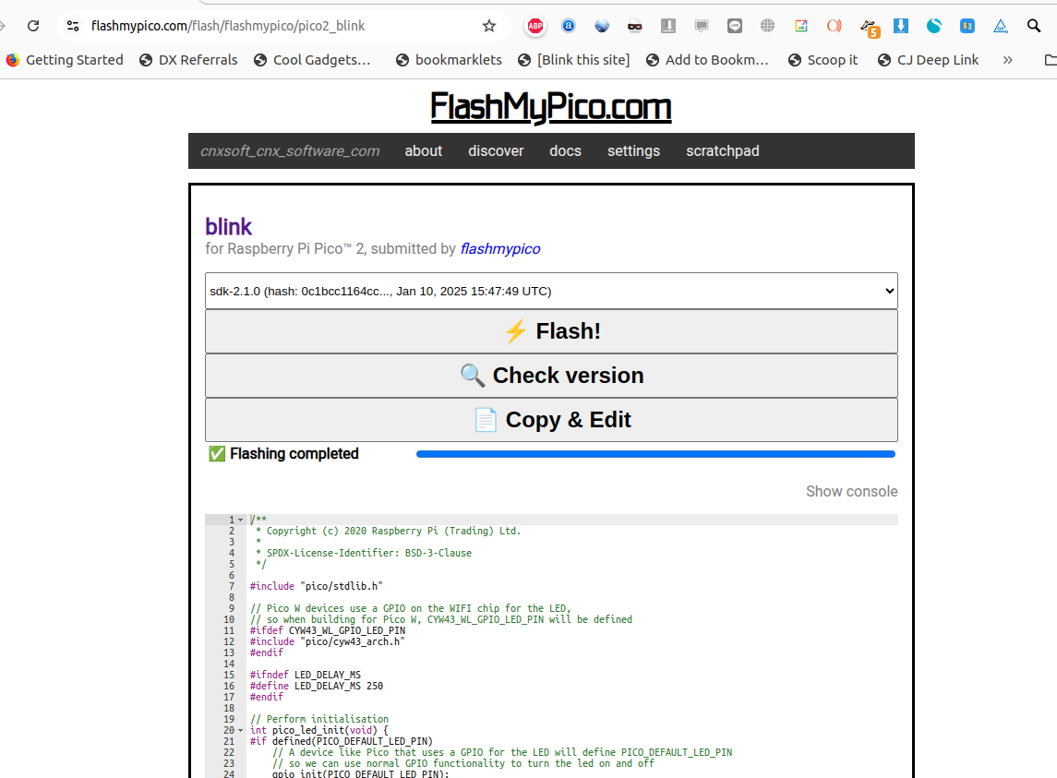Open the scratchpad page
Image resolution: width=1057 pixels, height=778 pixels.
[723, 151]
